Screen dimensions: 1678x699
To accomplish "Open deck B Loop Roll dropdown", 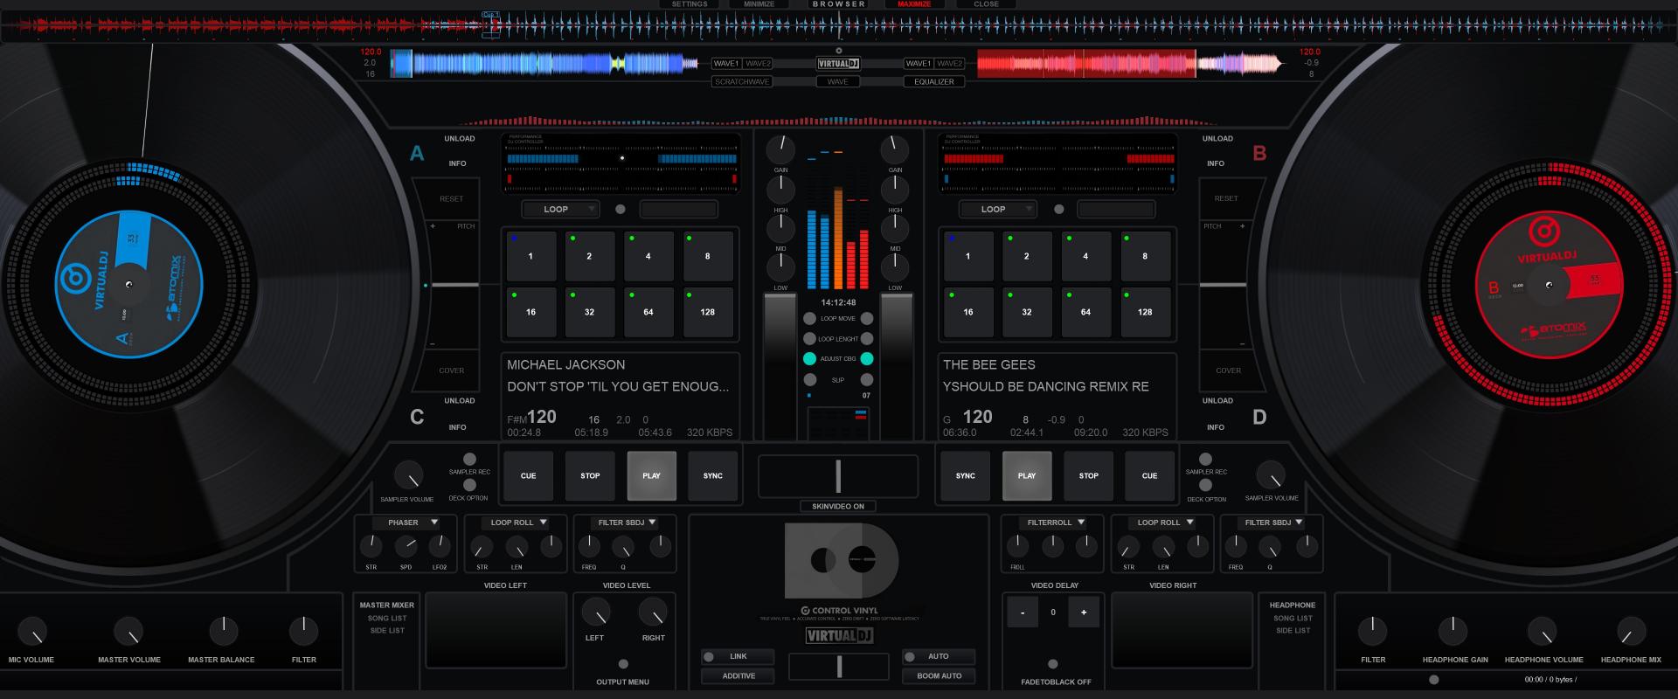I will [1164, 523].
